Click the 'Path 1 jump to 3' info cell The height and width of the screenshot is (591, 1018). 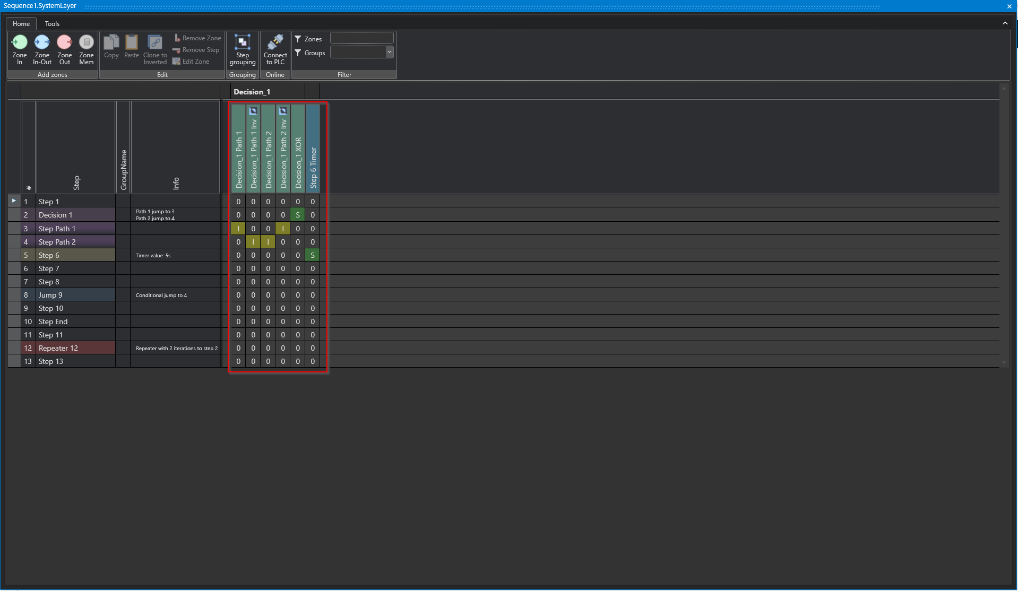pyautogui.click(x=175, y=215)
